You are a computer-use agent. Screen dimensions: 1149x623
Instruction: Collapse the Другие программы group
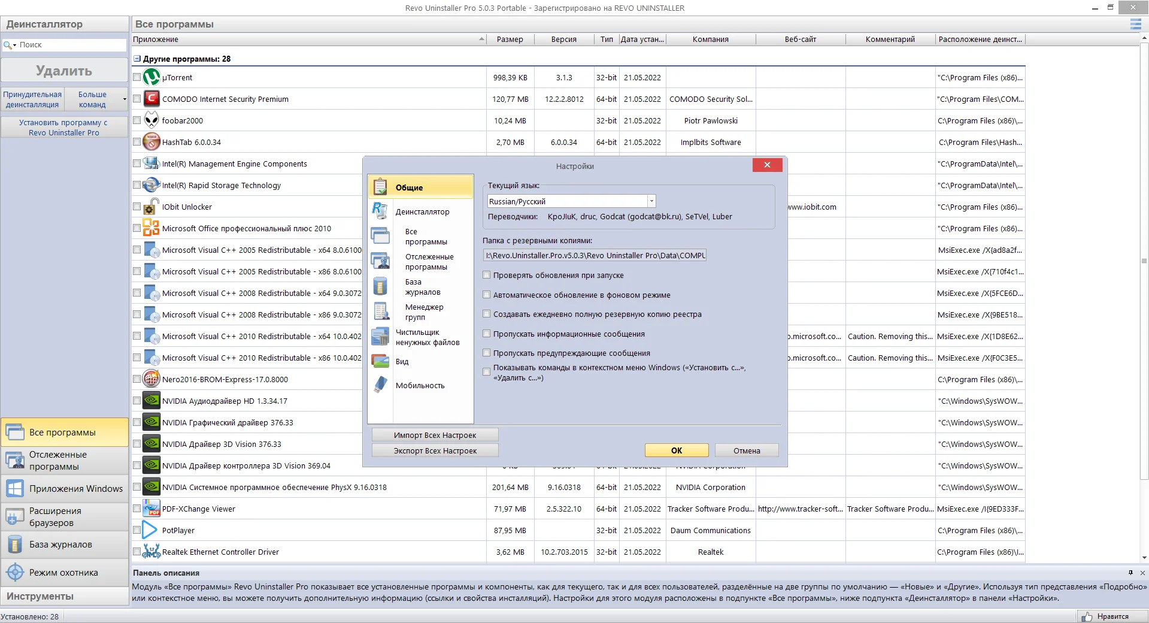coord(137,59)
